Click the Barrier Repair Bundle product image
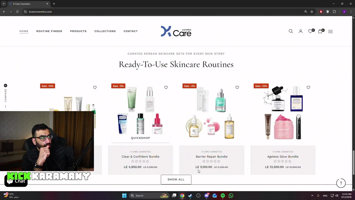This screenshot has width=355, height=200. pos(212,112)
